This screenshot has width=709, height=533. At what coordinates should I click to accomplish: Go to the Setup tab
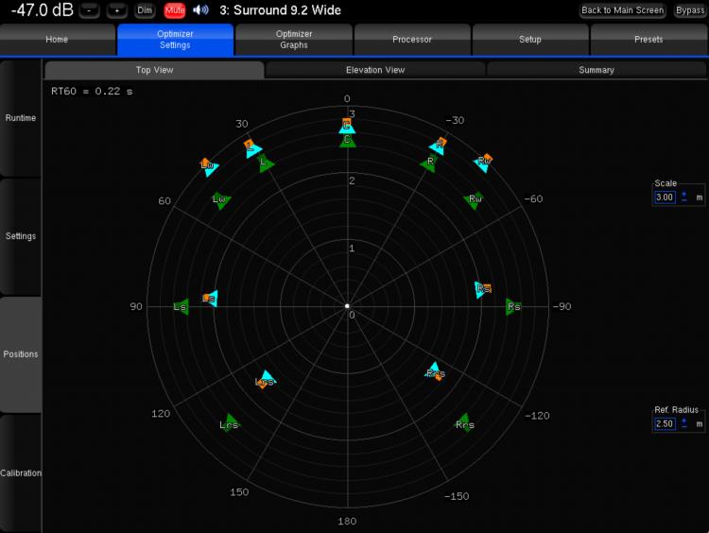(x=530, y=40)
